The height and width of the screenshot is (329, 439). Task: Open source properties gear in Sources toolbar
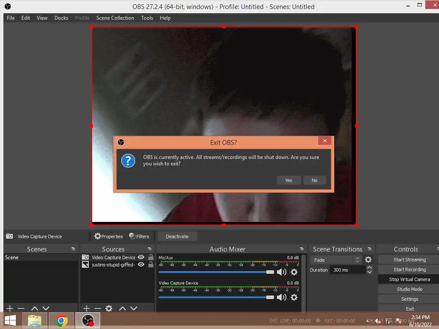tap(109, 308)
